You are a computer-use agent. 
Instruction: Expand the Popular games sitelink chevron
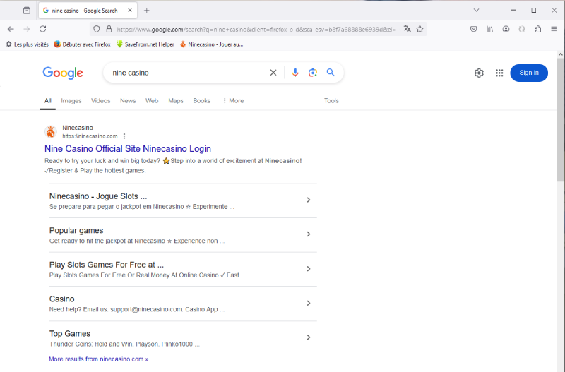point(308,234)
